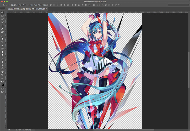Reset to default foreground and background colors
Screen dimensions: 190x131
1,81
